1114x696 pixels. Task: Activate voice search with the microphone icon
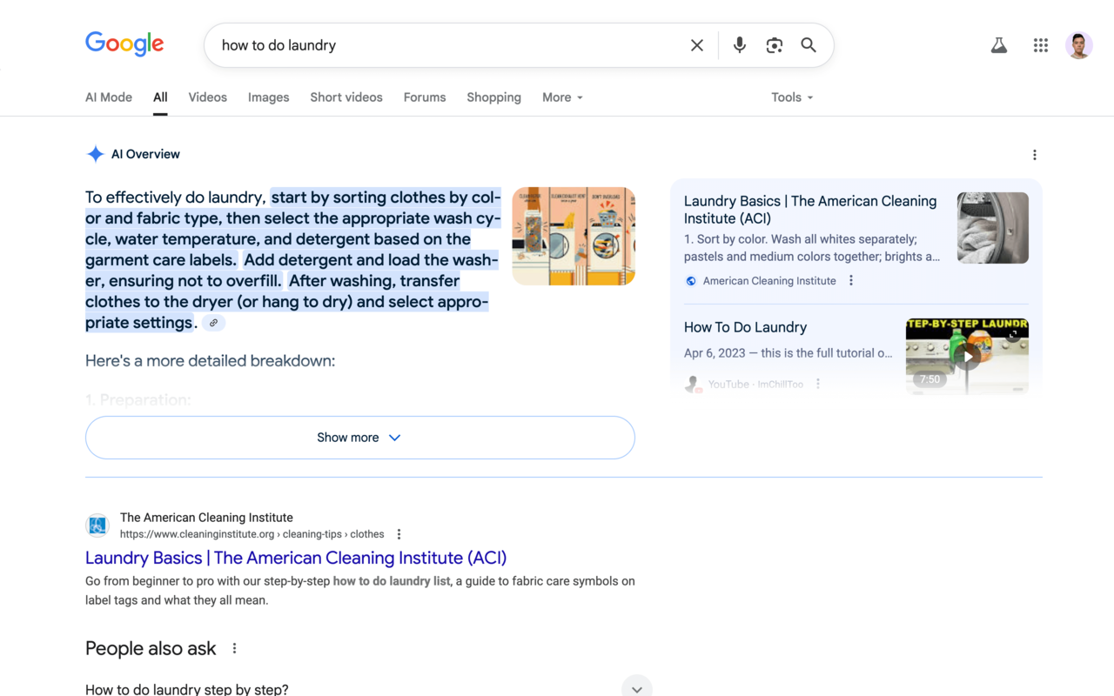point(739,44)
